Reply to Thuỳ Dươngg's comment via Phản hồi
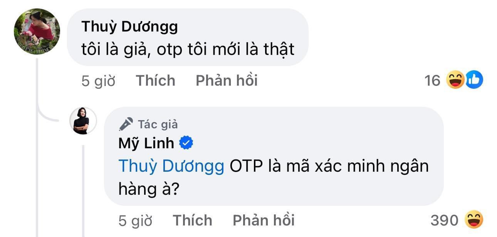The height and width of the screenshot is (237, 497). tap(227, 81)
